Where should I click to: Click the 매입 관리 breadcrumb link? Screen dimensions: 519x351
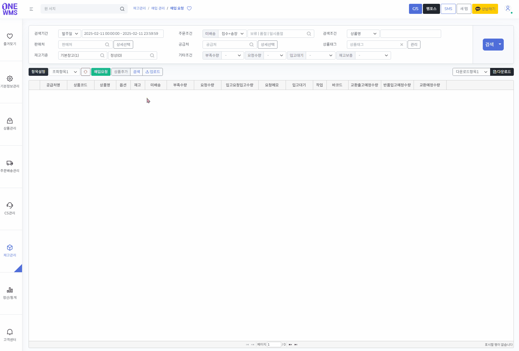[x=158, y=8]
